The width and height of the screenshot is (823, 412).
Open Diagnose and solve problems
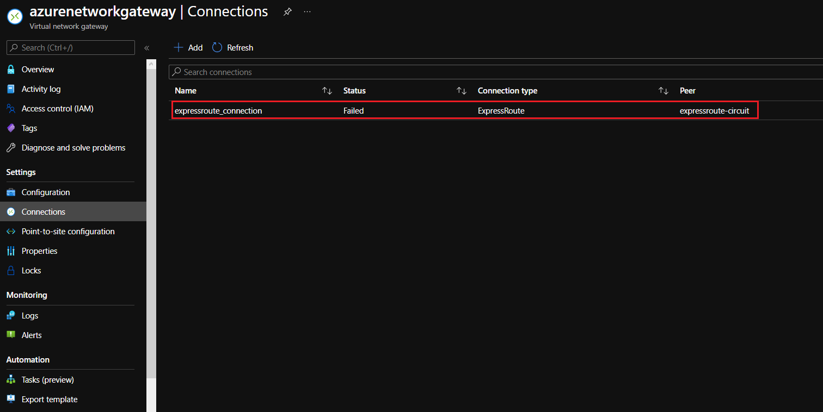pos(73,148)
